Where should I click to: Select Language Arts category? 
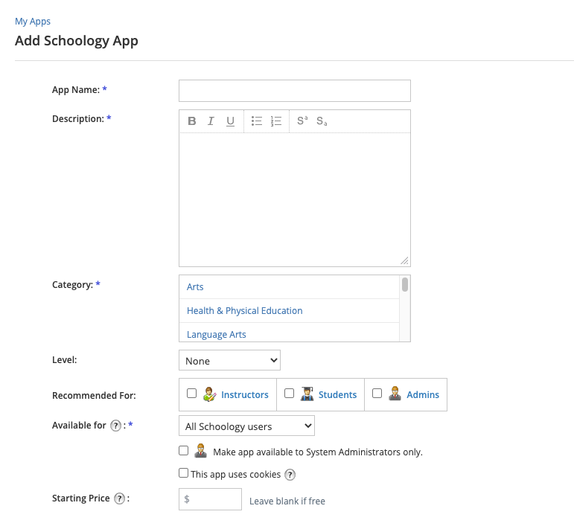click(289, 333)
